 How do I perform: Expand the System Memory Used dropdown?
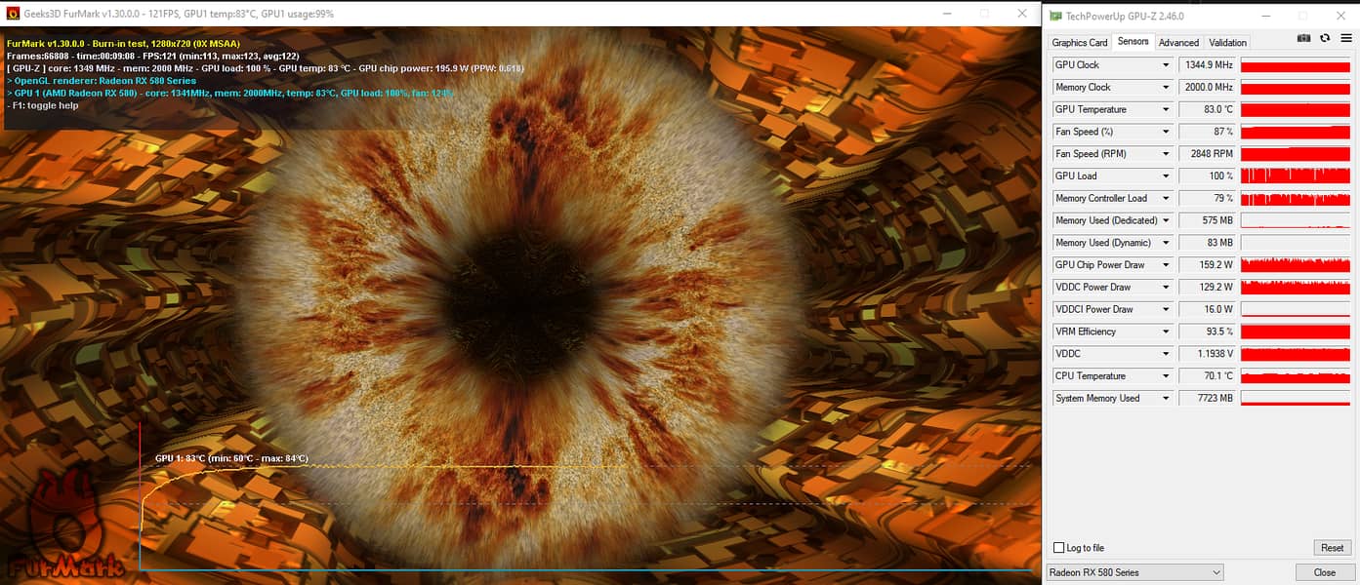tap(1165, 399)
